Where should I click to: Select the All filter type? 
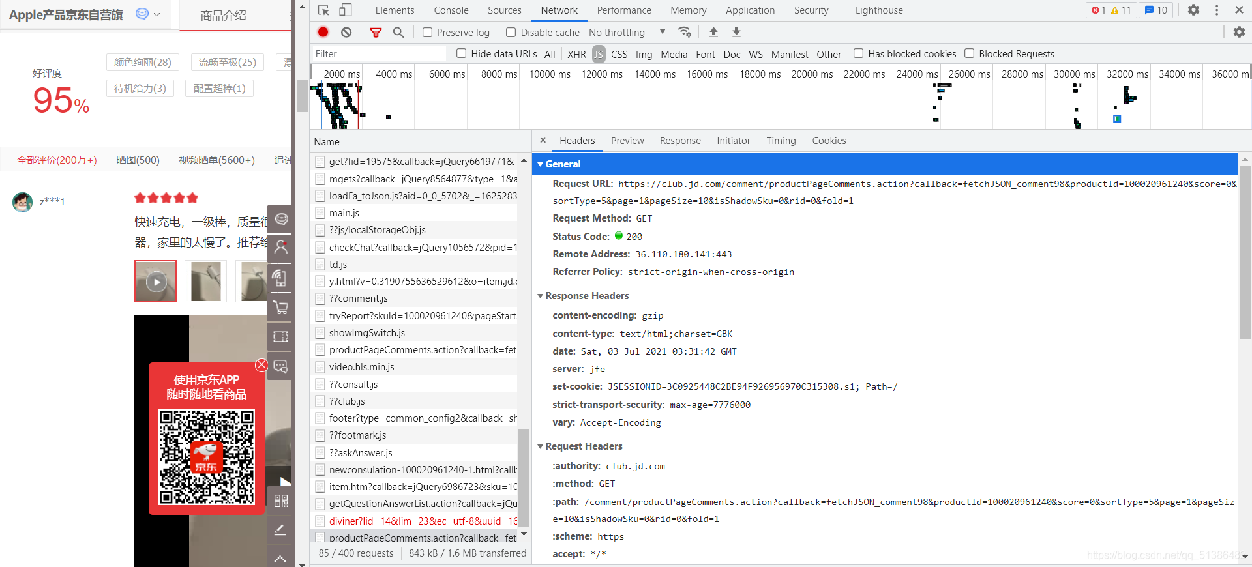pyautogui.click(x=550, y=54)
